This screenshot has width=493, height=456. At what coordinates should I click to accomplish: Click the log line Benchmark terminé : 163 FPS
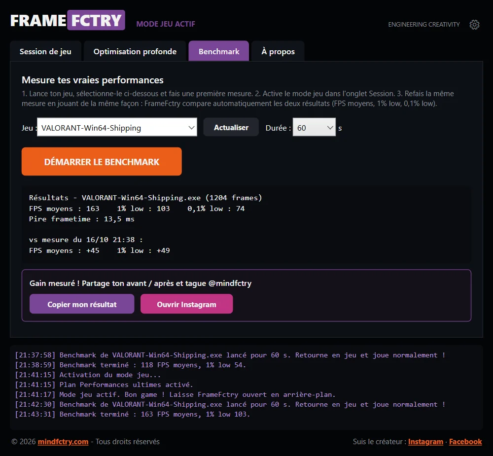click(132, 414)
